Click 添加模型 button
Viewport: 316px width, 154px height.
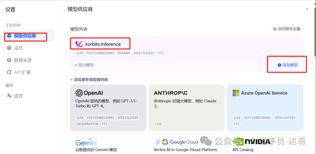[x=288, y=65]
